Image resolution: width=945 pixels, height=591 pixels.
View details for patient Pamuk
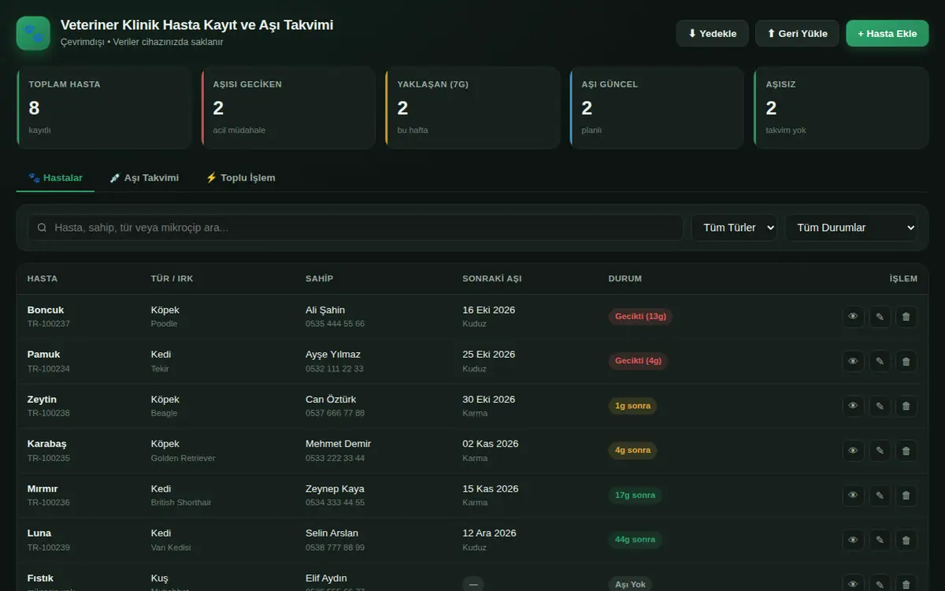click(x=853, y=362)
